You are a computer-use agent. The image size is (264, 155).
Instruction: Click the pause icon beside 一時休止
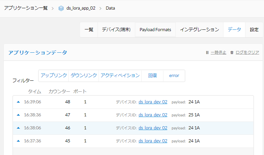point(207,52)
